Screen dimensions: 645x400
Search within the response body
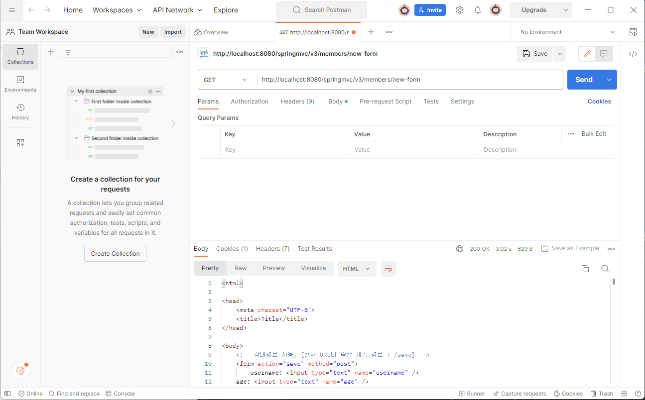[x=605, y=269]
